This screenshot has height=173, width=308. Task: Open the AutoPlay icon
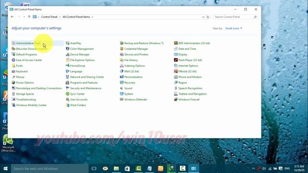[x=67, y=43]
